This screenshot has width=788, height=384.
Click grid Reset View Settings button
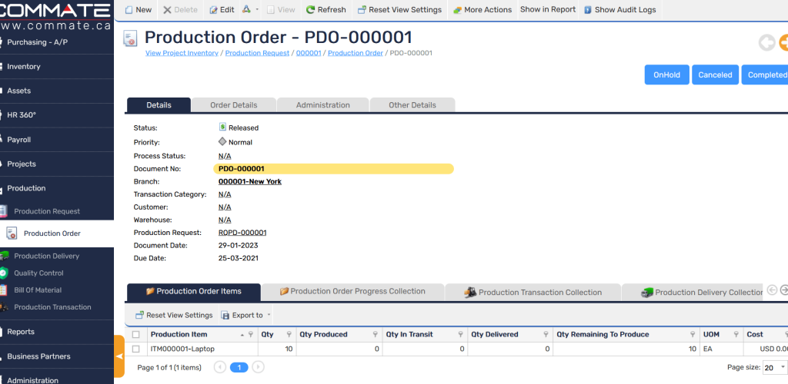[174, 316]
